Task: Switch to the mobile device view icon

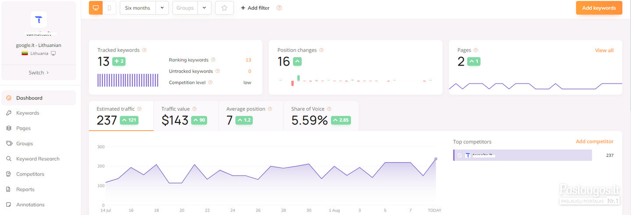Action: coord(110,8)
